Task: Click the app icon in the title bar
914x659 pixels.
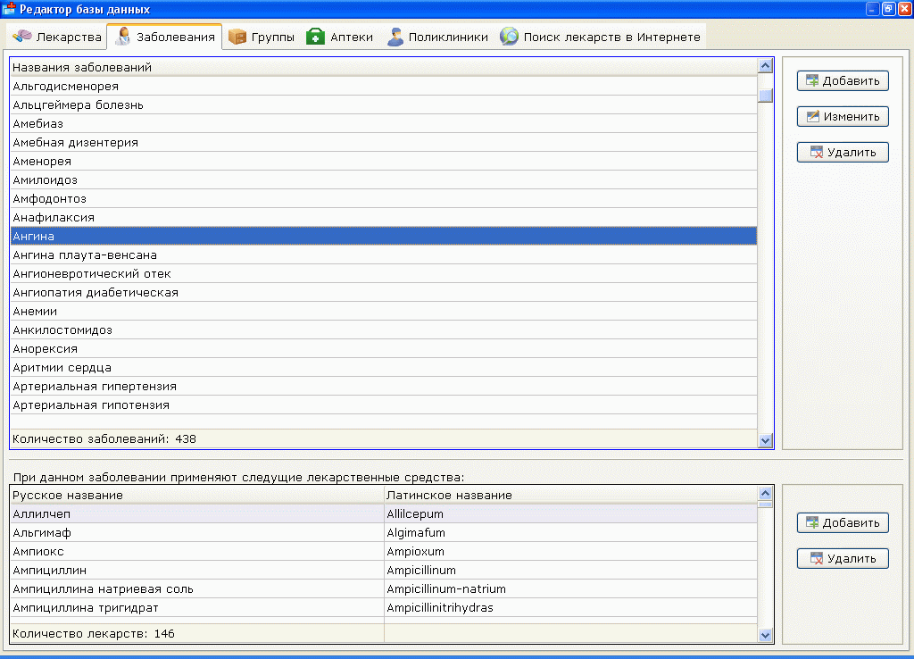Action: point(9,9)
